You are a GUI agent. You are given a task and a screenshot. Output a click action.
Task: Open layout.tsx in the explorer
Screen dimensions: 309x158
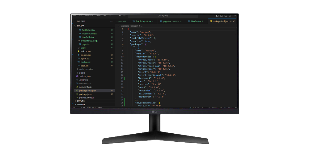[94, 59]
